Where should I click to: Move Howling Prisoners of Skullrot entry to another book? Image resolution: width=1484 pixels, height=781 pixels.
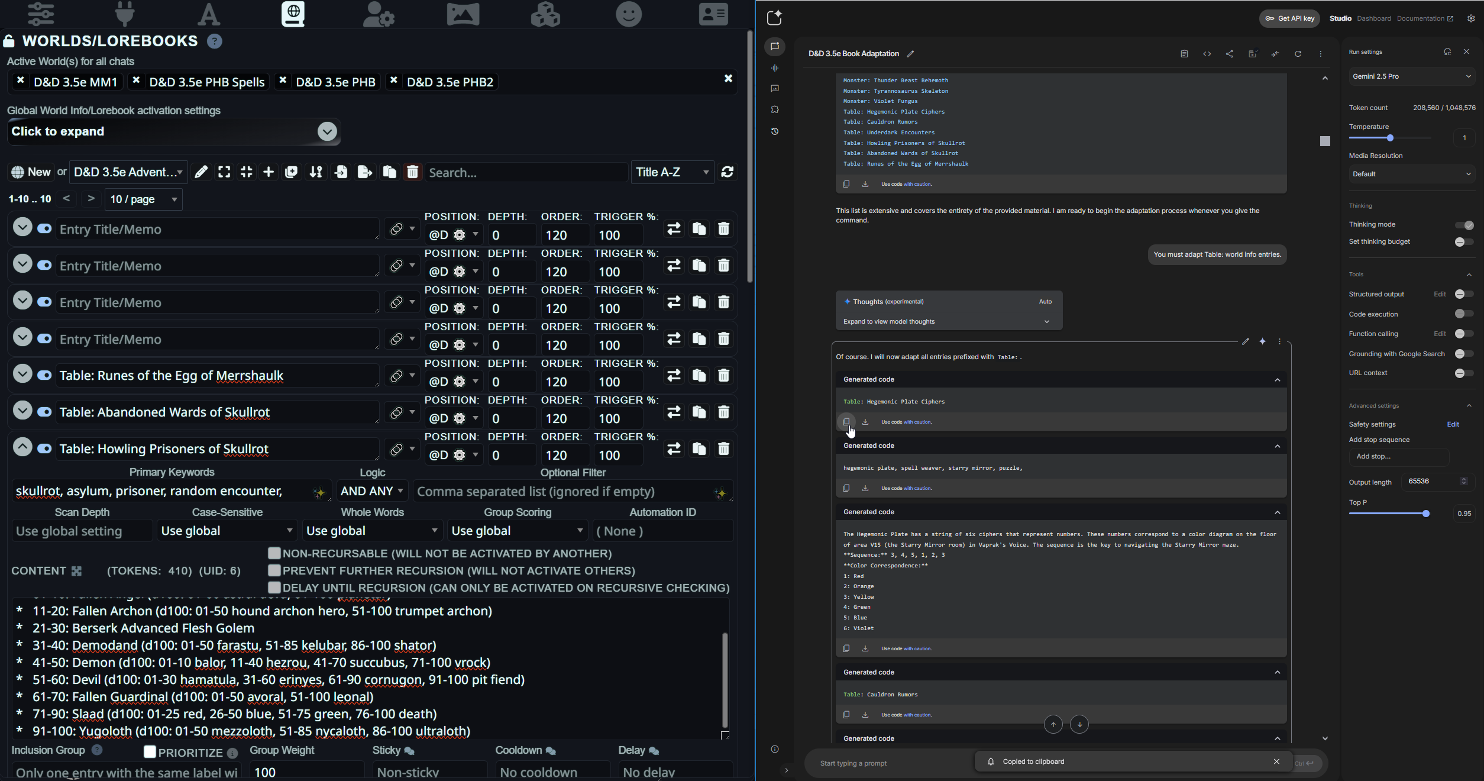[x=674, y=449]
